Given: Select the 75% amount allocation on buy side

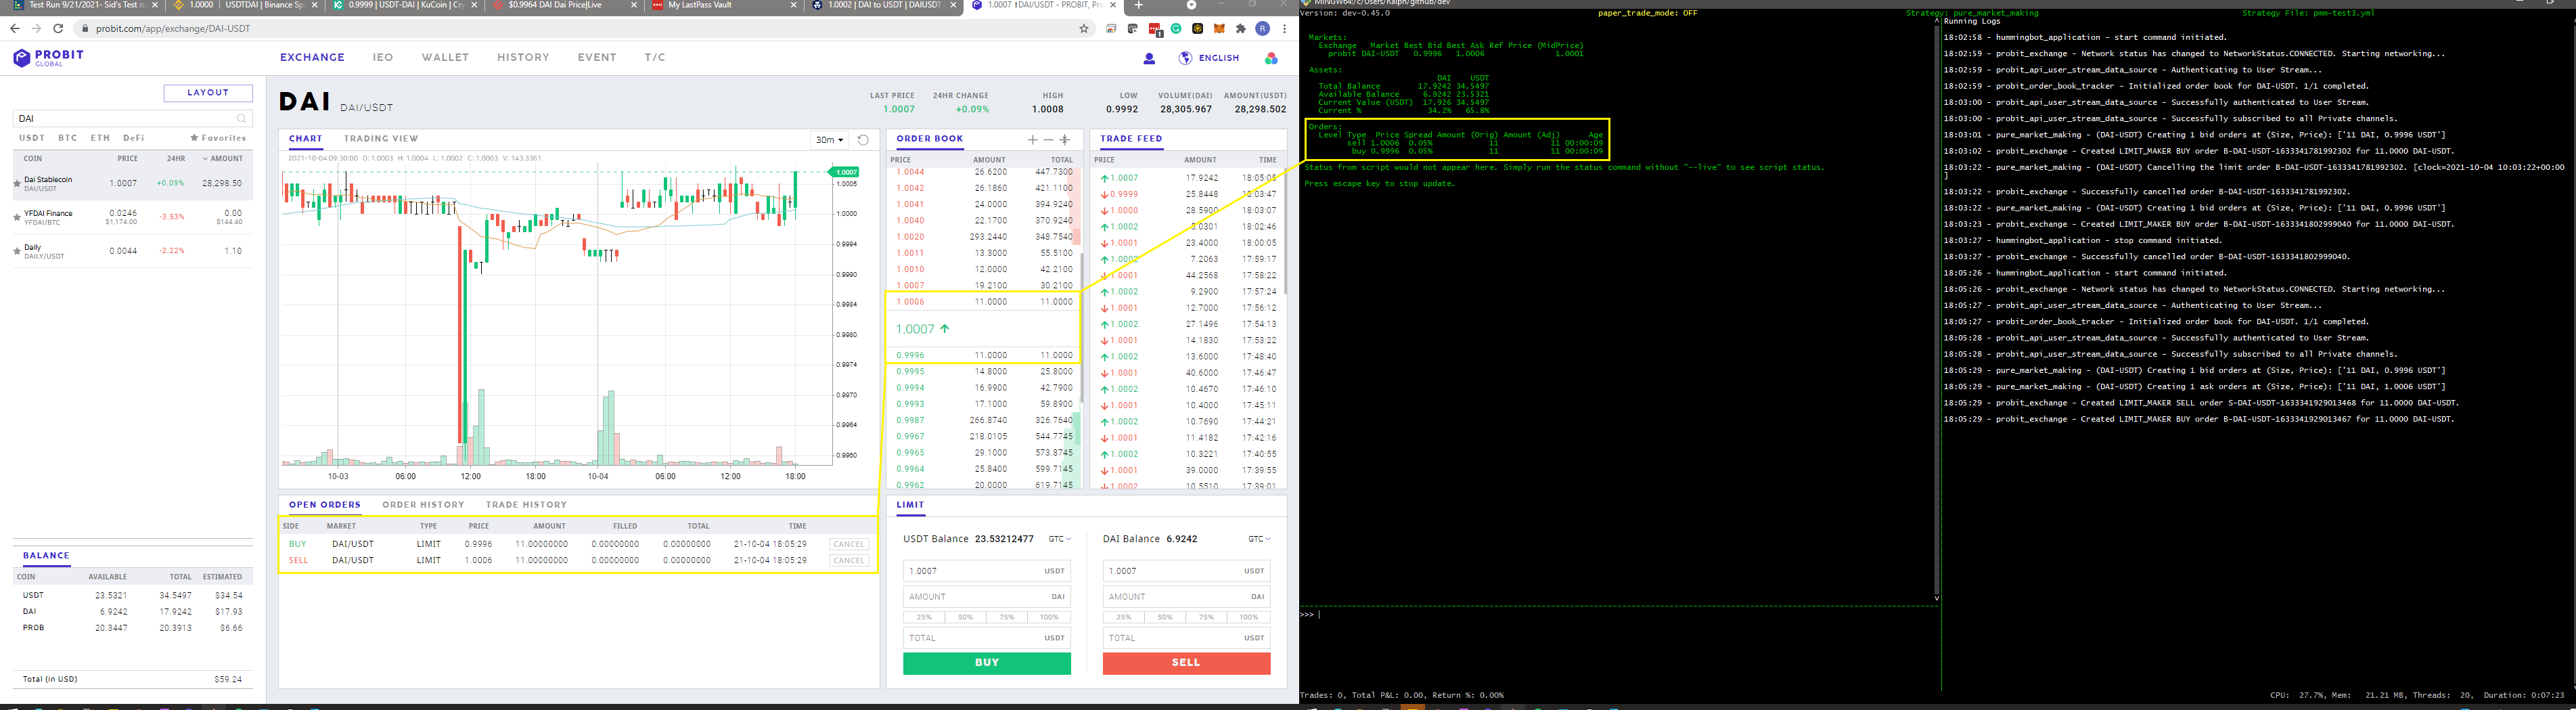Looking at the screenshot, I should 1006,617.
